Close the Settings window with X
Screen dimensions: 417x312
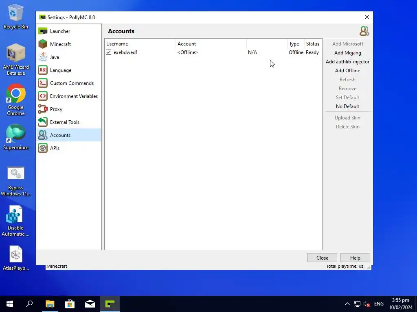[x=367, y=17]
